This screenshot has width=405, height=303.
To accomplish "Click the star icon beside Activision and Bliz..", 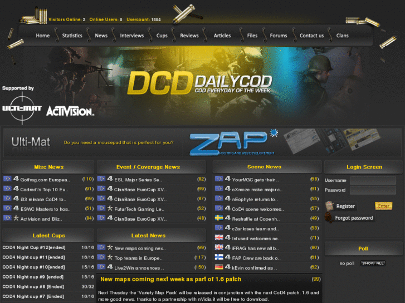I will (16, 218).
